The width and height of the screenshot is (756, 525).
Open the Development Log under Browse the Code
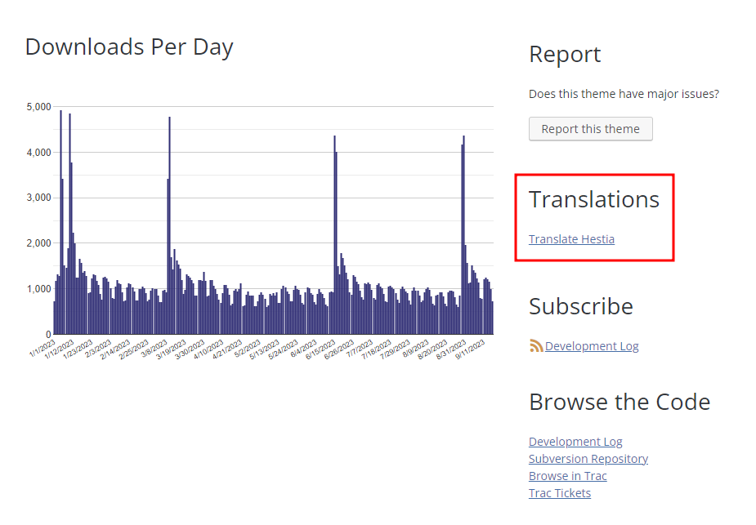pyautogui.click(x=575, y=441)
